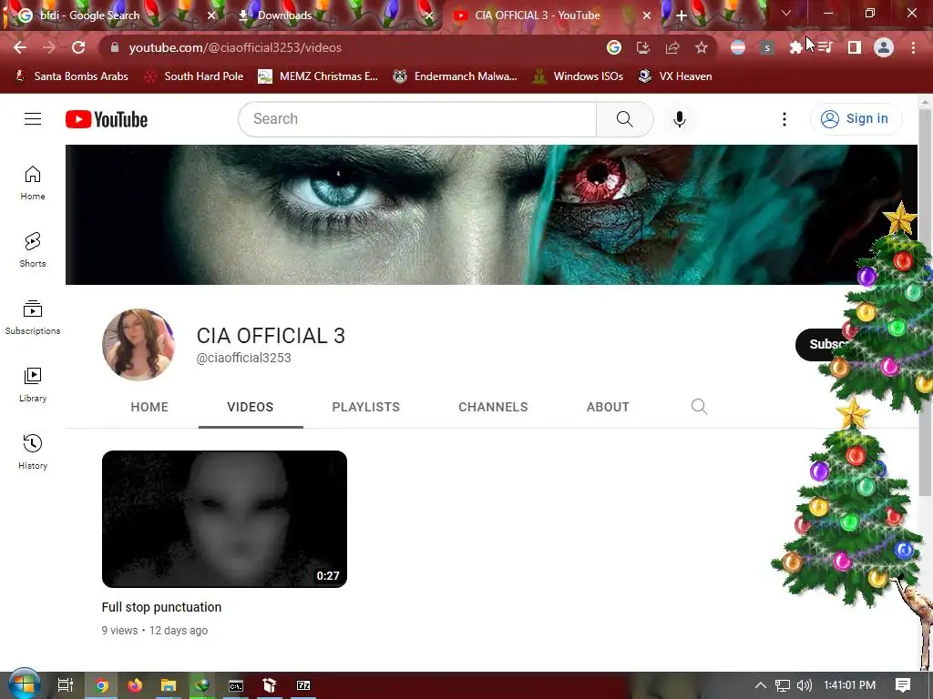The image size is (933, 699).
Task: Open the volume control in system tray
Action: click(x=804, y=685)
